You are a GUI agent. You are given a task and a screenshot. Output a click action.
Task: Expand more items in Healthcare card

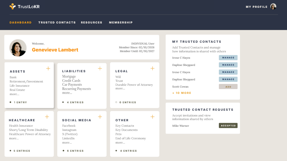(14, 138)
